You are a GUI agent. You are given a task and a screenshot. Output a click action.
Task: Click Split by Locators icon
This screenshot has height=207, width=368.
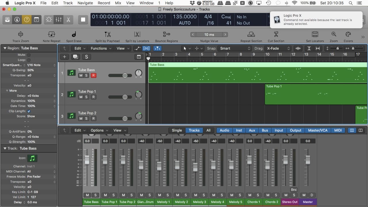click(137, 34)
